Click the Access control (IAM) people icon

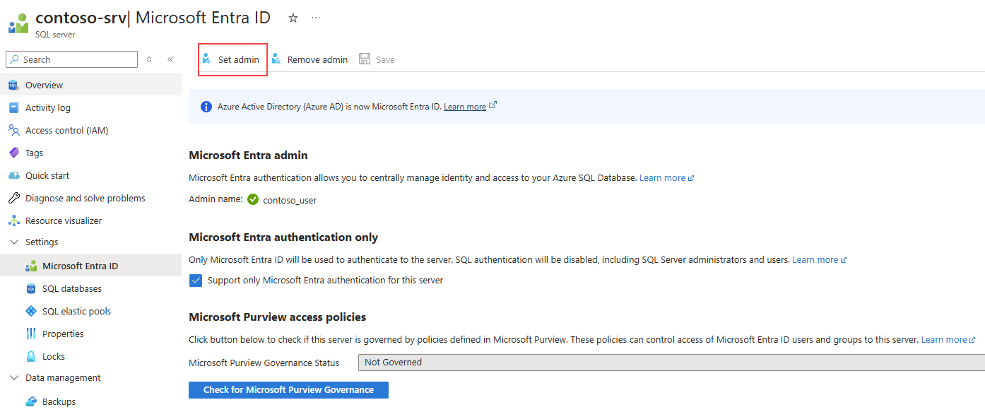[x=13, y=130]
